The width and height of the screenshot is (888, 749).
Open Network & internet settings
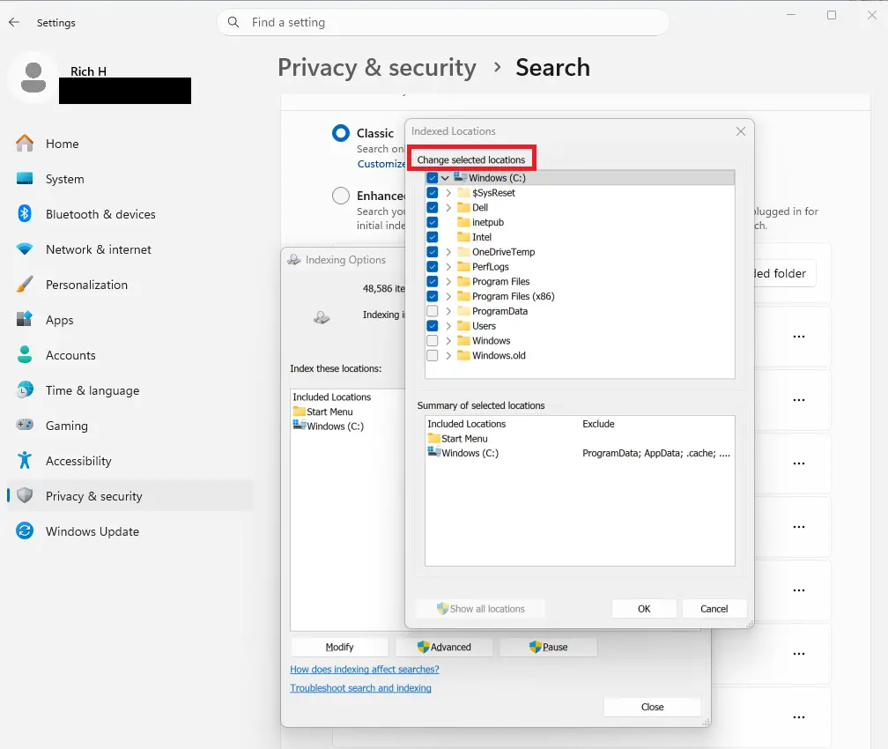130,249
